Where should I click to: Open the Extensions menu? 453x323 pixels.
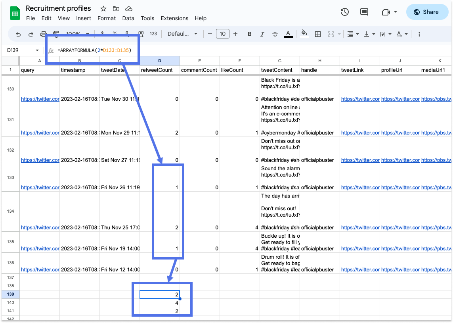(x=174, y=18)
